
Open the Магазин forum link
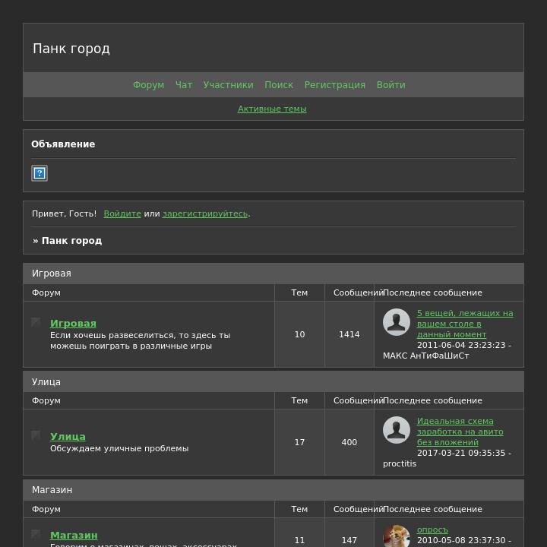pos(74,535)
